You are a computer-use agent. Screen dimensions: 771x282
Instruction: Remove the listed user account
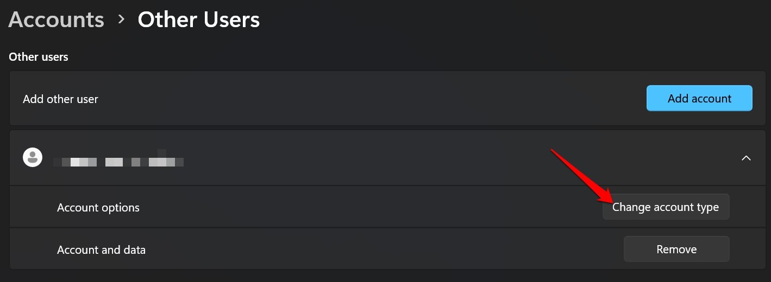pyautogui.click(x=676, y=249)
